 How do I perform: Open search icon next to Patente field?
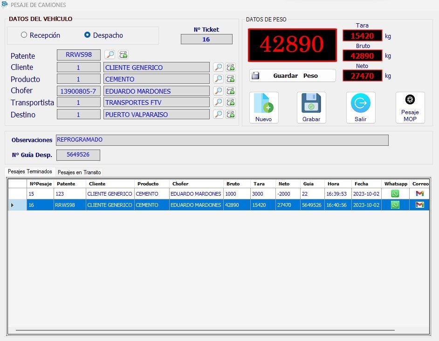[x=110, y=55]
